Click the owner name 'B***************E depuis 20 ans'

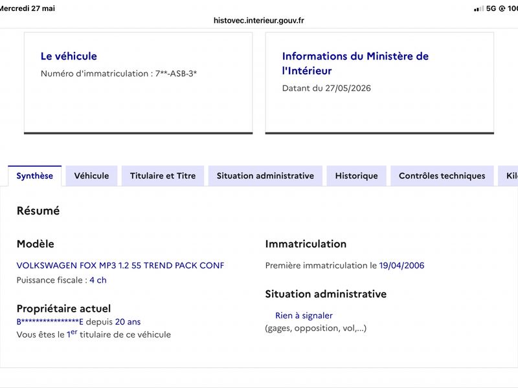(78, 321)
